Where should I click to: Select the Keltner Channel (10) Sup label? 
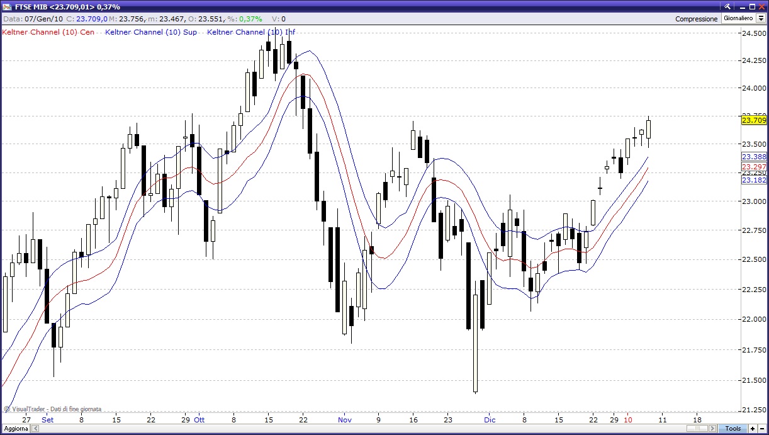pyautogui.click(x=151, y=32)
